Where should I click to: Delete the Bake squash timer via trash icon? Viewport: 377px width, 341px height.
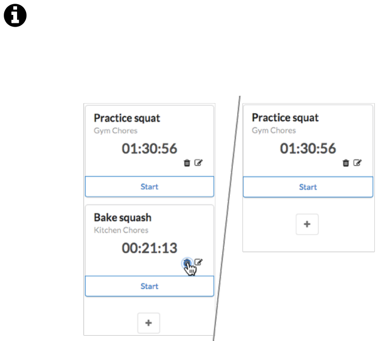coord(187,262)
